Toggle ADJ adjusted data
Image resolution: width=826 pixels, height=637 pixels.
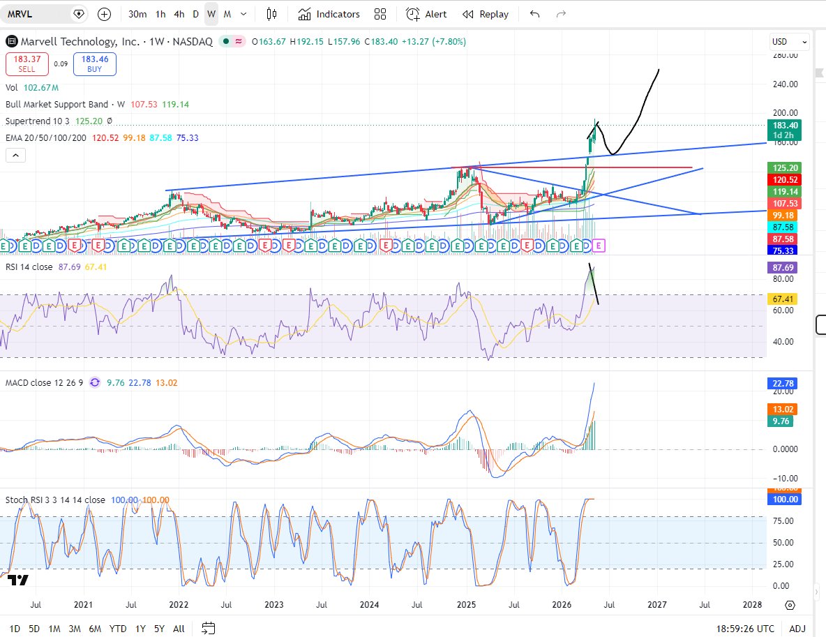(797, 629)
